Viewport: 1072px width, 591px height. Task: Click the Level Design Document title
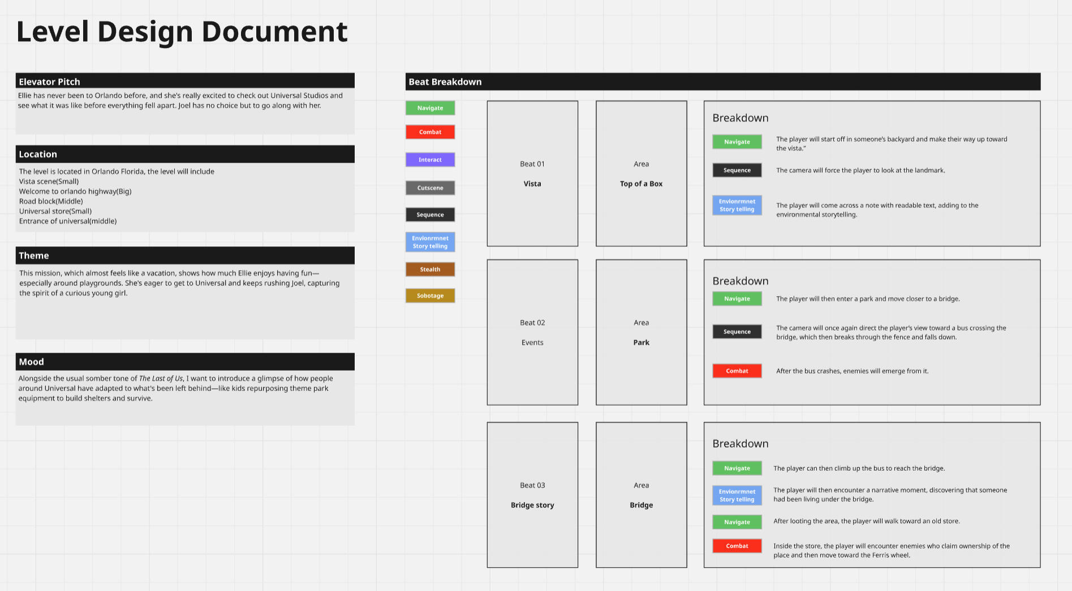pyautogui.click(x=182, y=32)
